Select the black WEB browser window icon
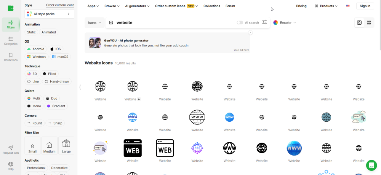Viewport: 381px width, 175px height. 133,148
